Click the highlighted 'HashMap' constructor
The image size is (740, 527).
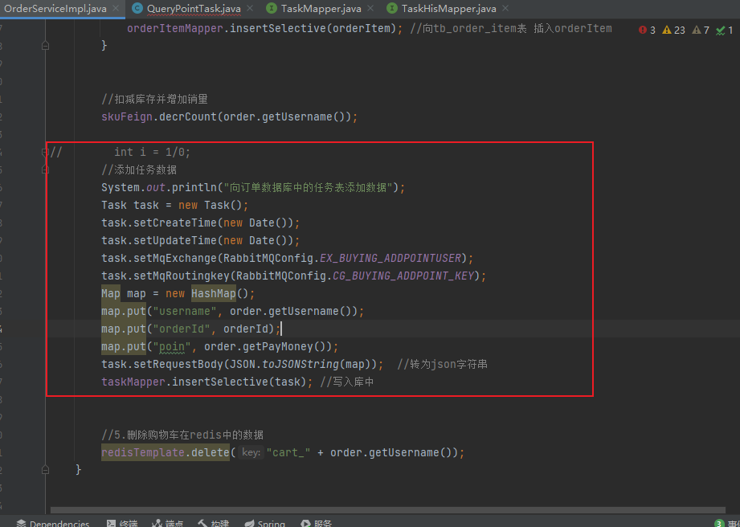tap(213, 293)
